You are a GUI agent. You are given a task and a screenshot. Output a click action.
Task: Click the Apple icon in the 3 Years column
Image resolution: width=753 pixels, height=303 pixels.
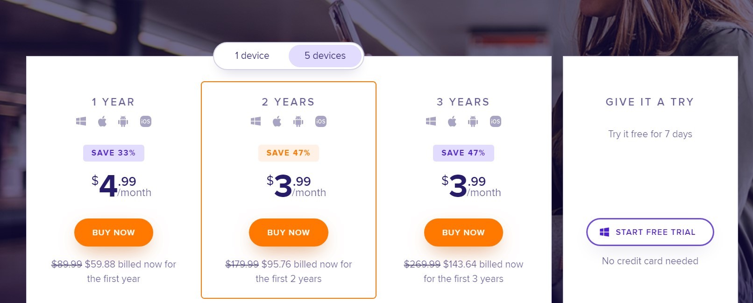tap(452, 121)
